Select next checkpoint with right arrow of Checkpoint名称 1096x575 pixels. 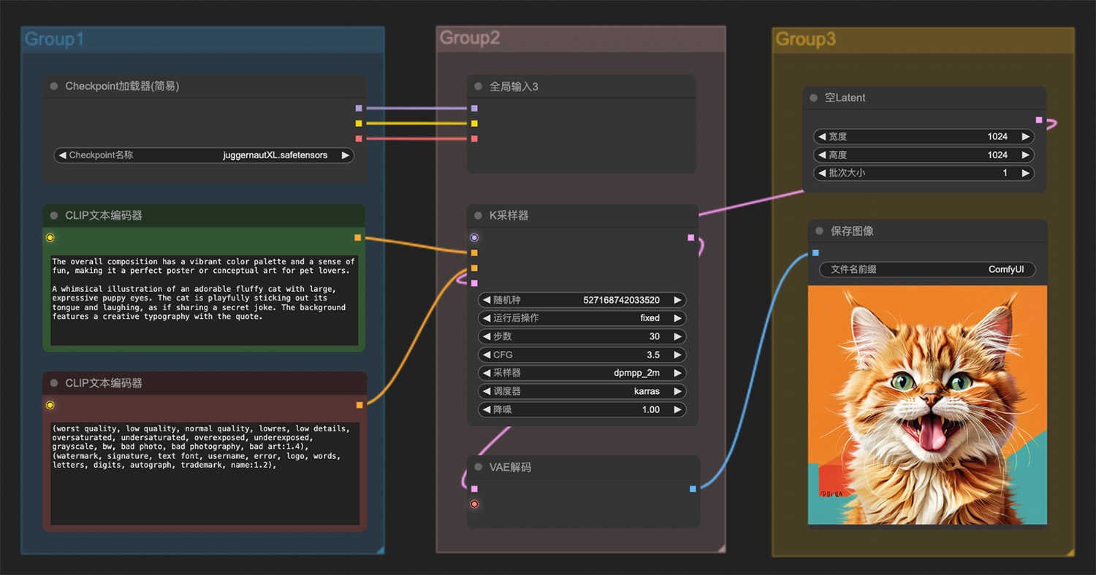coord(345,155)
